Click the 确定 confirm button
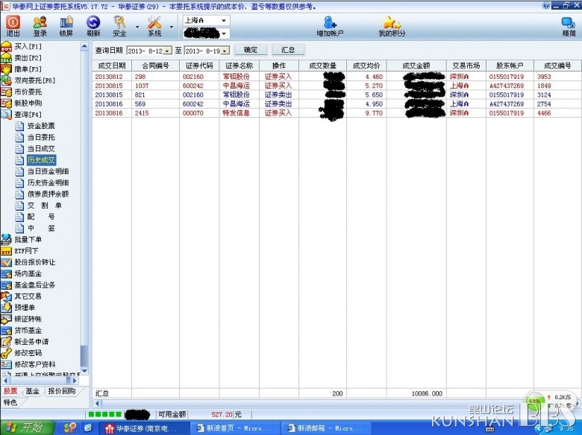This screenshot has height=435, width=582. click(x=251, y=50)
